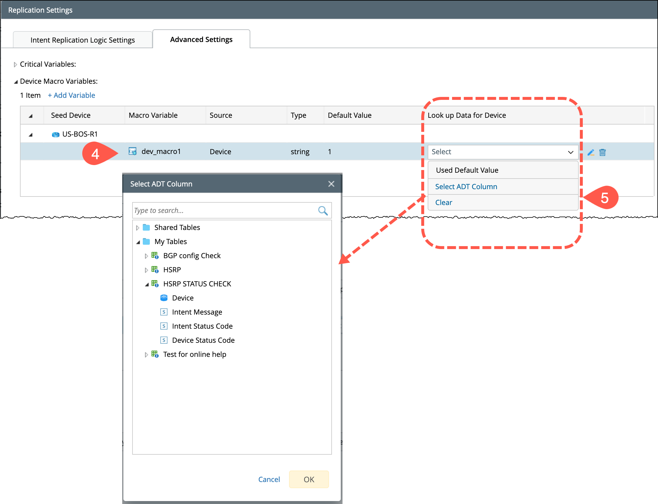658x504 pixels.
Task: Click the dev_macro1 macro variable icon
Action: (132, 151)
